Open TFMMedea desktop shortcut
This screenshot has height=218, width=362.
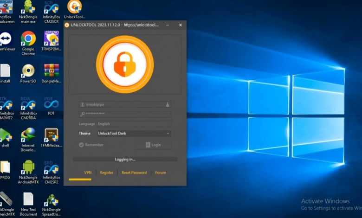(51, 136)
